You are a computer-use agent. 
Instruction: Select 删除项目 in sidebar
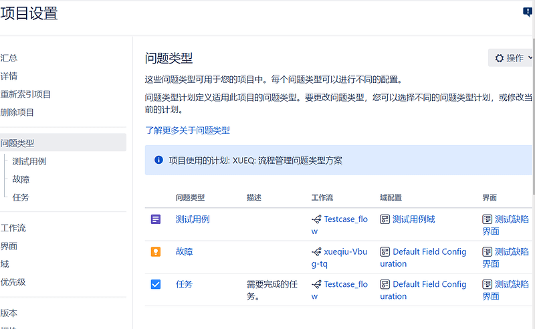point(17,112)
